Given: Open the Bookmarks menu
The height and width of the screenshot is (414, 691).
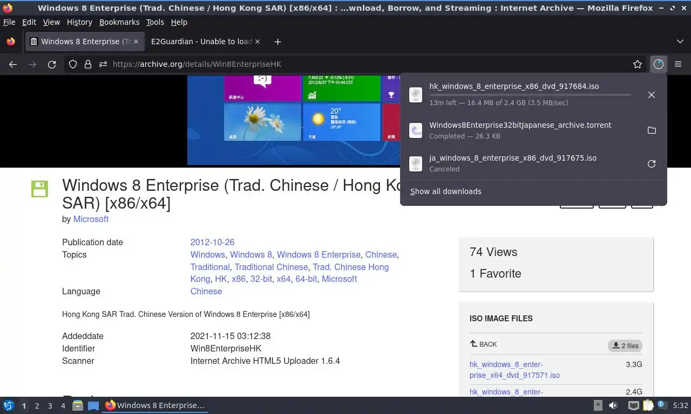Looking at the screenshot, I should [119, 22].
